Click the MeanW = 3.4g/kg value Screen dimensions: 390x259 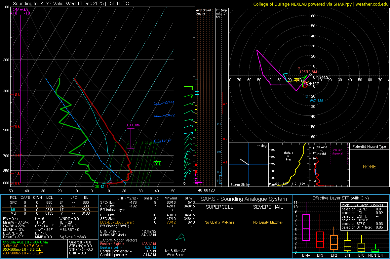click(x=16, y=222)
